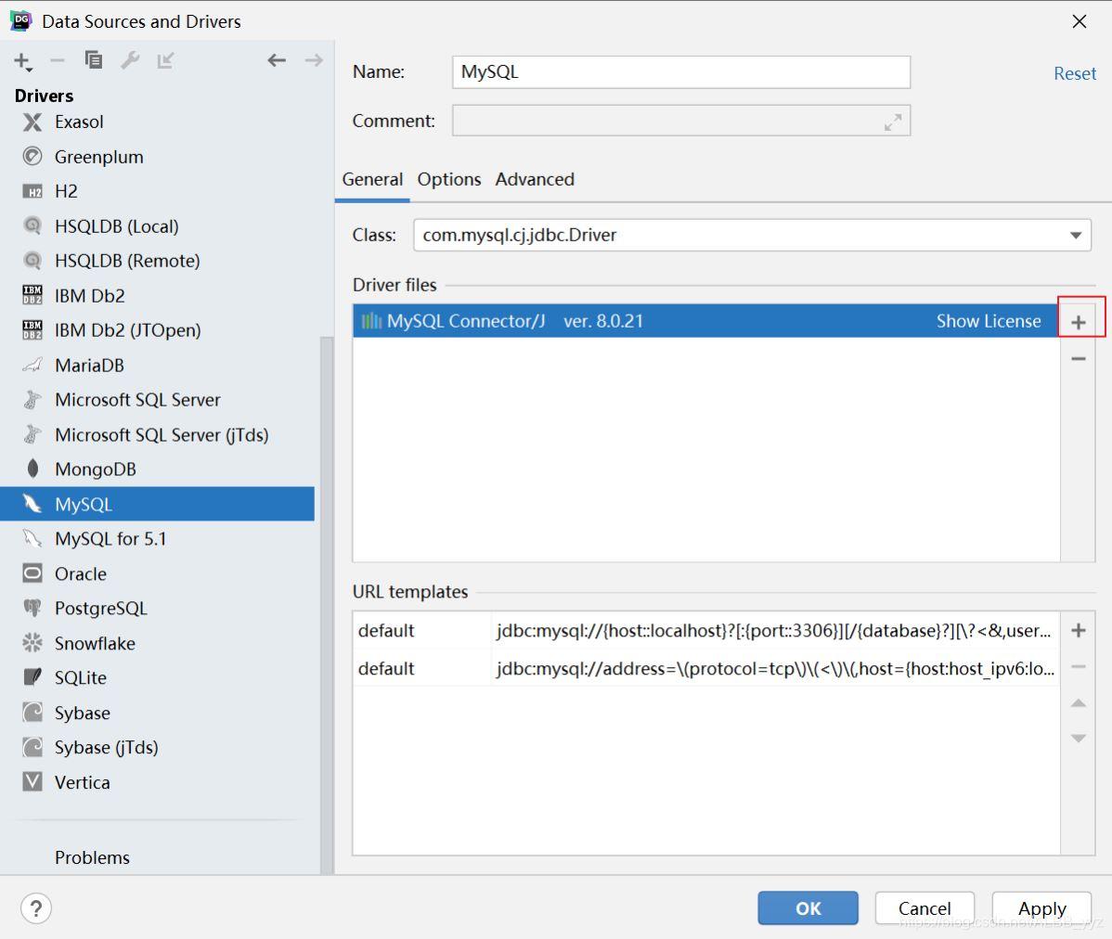Click the back arrow in sidebar toolbar
Screen dimensions: 1112x939
277,60
